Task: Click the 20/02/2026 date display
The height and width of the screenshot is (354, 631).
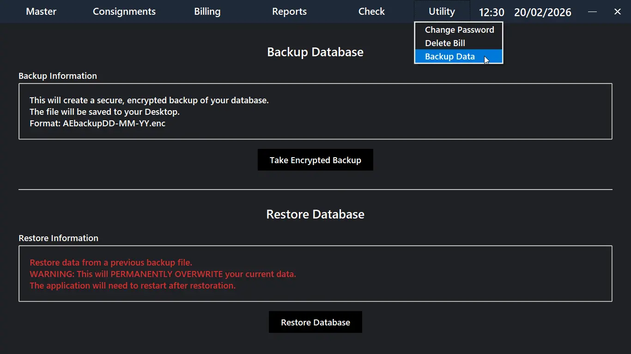Action: pyautogui.click(x=542, y=12)
